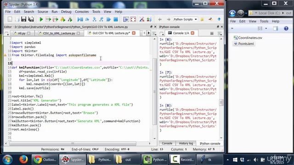Viewport: 294px width, 165px height.
Task: Open the Explorer change view dropdown arrow
Action: click(x=266, y=28)
